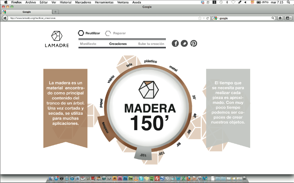Launch Illustrator from the dock
The height and width of the screenshot is (183, 294).
(x=115, y=179)
